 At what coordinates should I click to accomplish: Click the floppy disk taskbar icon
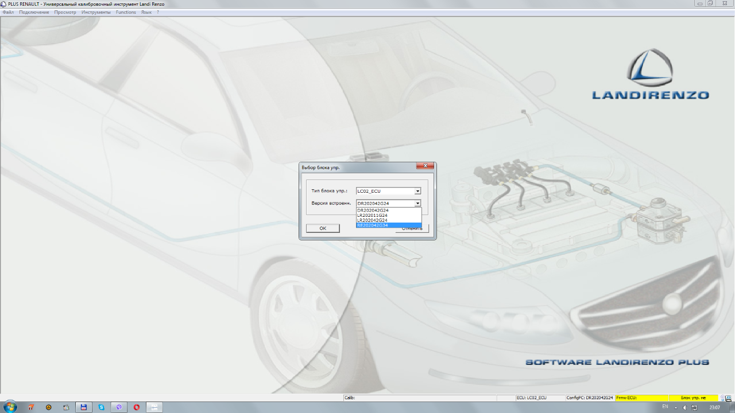(84, 407)
